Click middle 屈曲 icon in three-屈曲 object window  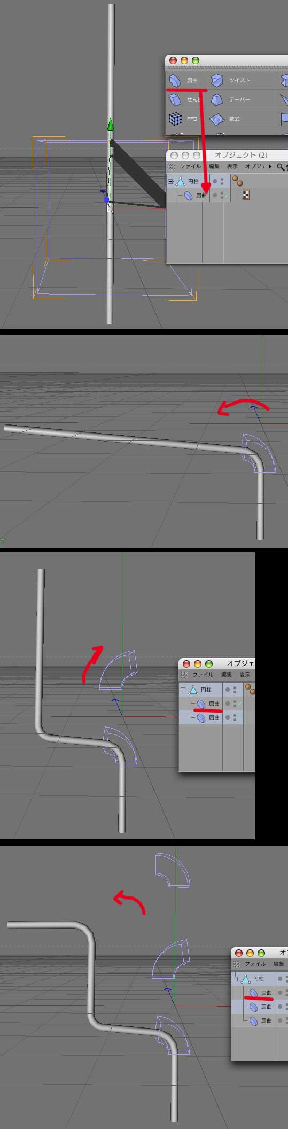(254, 1007)
